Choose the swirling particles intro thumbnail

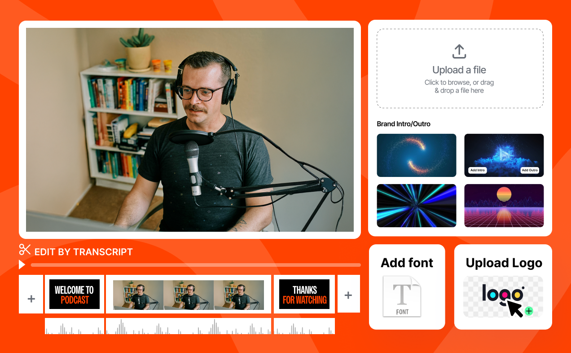pos(417,155)
